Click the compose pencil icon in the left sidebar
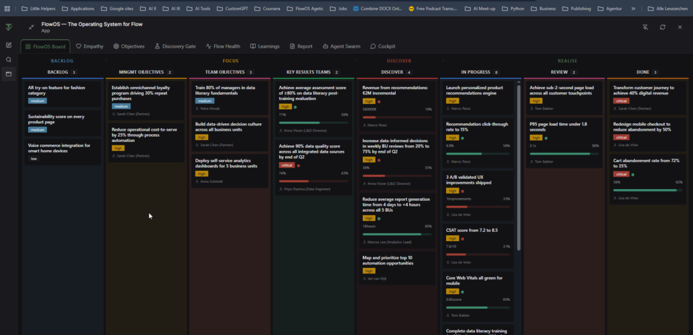693x335 pixels. (x=9, y=45)
